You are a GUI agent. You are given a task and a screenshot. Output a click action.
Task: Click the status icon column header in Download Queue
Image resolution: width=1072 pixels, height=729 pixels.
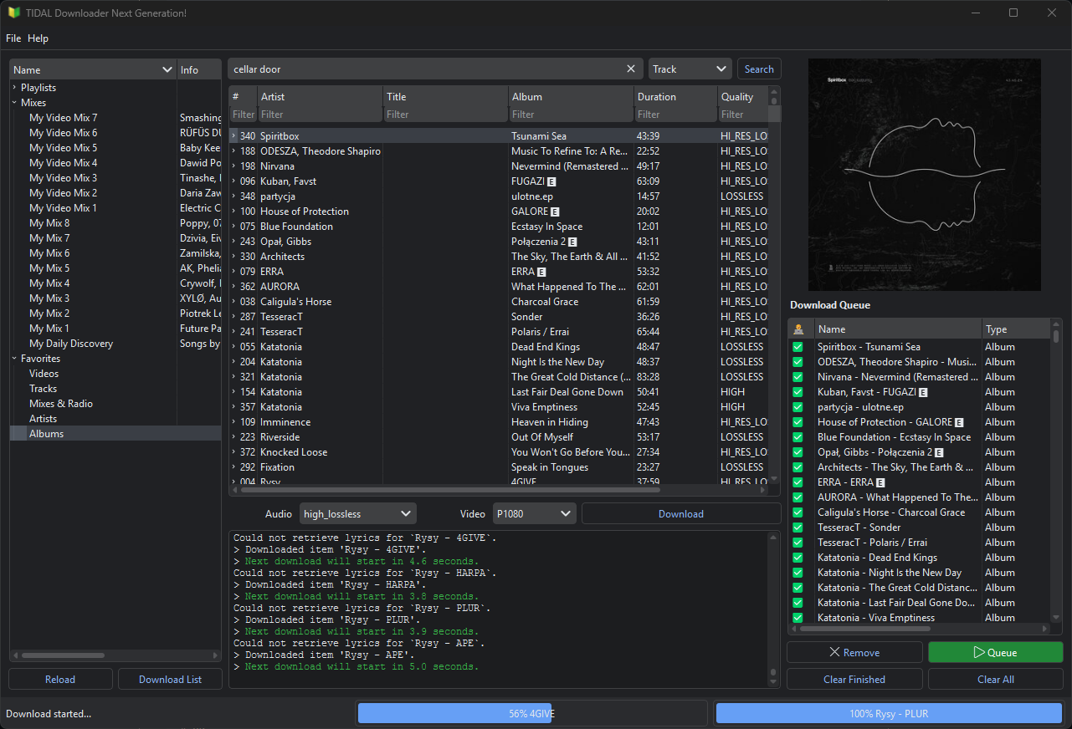coord(798,329)
